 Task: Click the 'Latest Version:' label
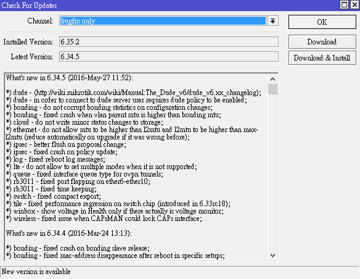[32, 57]
